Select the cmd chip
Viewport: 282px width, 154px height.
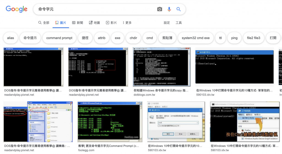click(150, 38)
